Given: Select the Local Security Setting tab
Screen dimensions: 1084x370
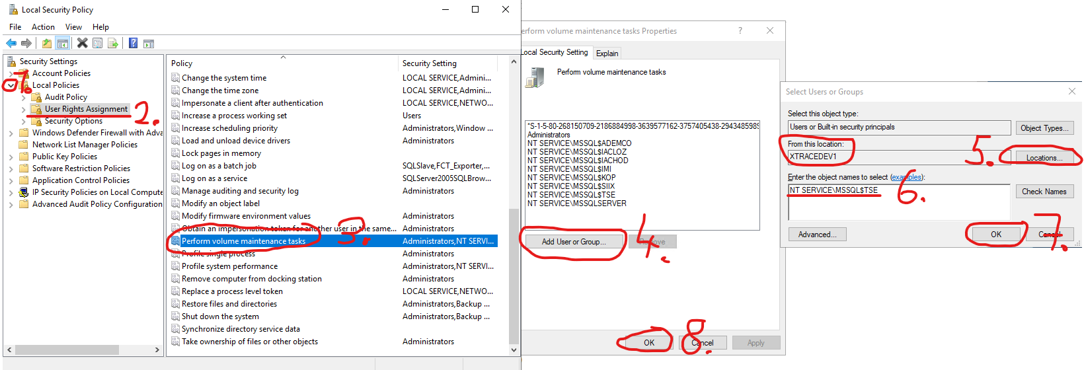Looking at the screenshot, I should pyautogui.click(x=555, y=52).
